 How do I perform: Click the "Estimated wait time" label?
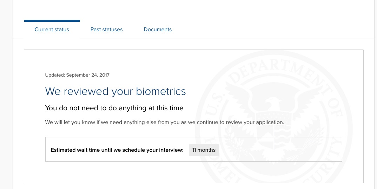tap(117, 150)
